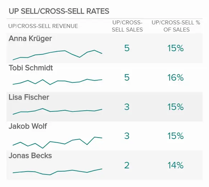Open Jakob Wolf's revenue sparkline
Image resolution: width=209 pixels, height=187 pixels.
[x=57, y=143]
